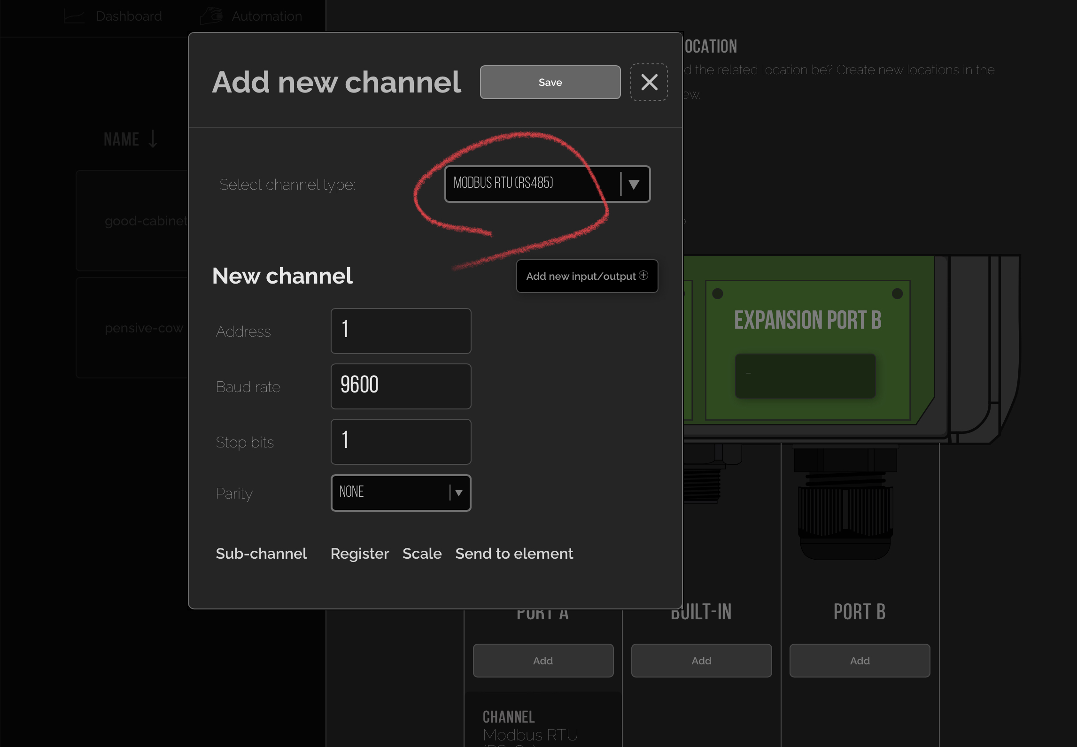Viewport: 1077px width, 747px height.
Task: Click the plus icon on Add new input/output
Action: 643,276
